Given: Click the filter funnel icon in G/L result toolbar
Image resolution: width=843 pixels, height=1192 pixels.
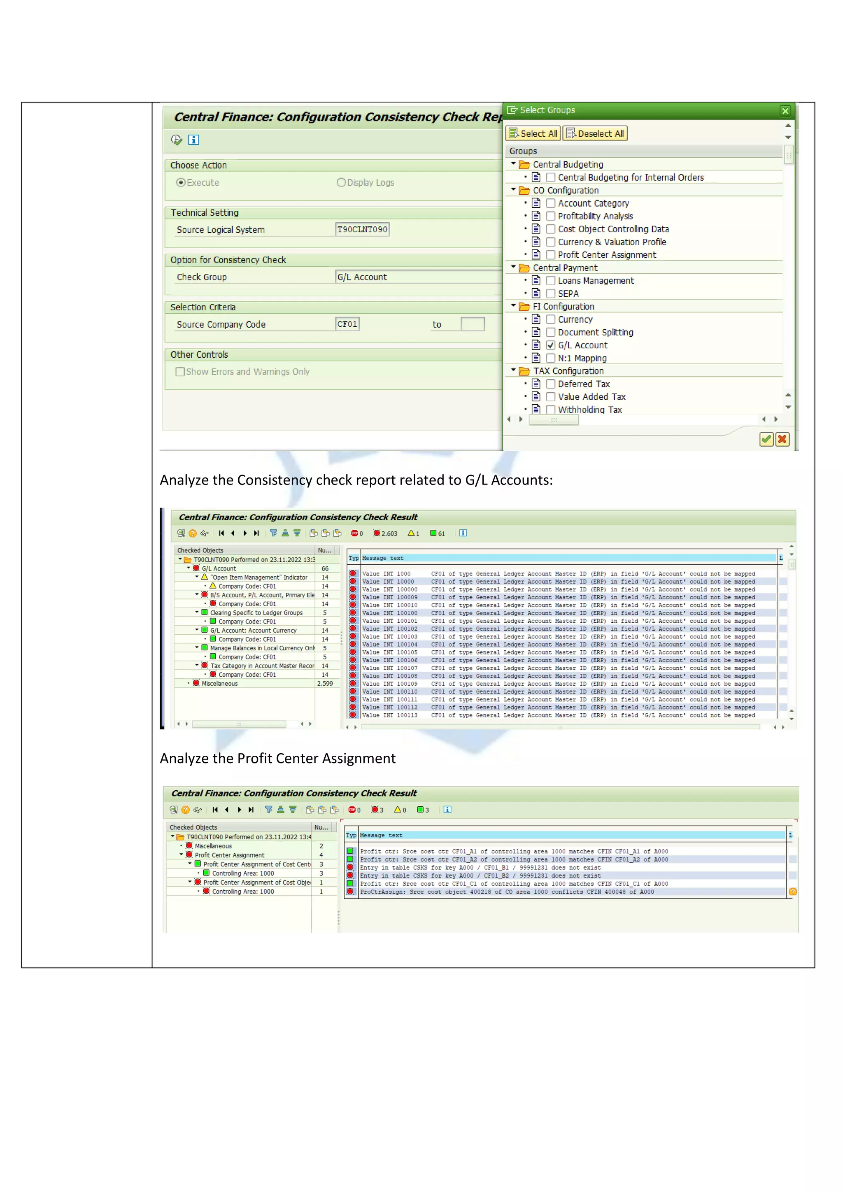Looking at the screenshot, I should 274,533.
